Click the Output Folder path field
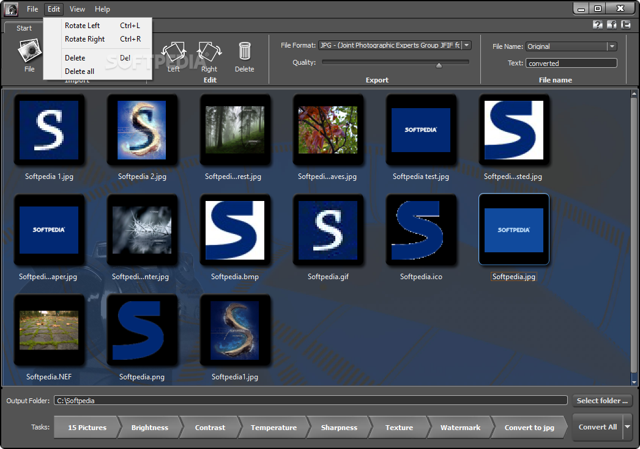Viewport: 640px width, 449px height. coord(311,401)
